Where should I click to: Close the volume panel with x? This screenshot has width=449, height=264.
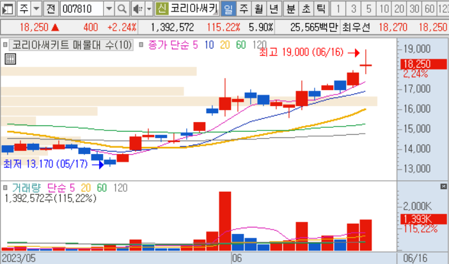(443, 187)
